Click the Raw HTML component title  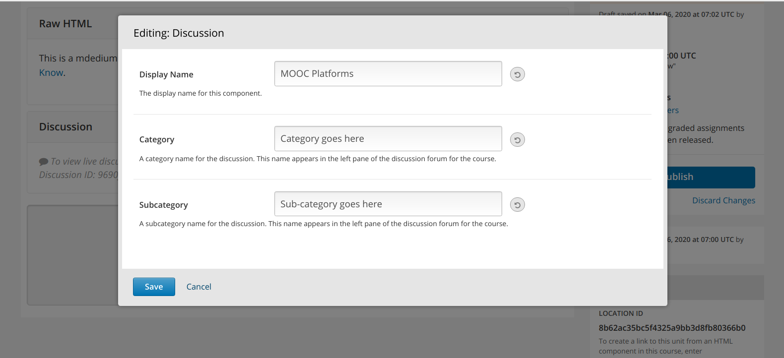click(65, 24)
